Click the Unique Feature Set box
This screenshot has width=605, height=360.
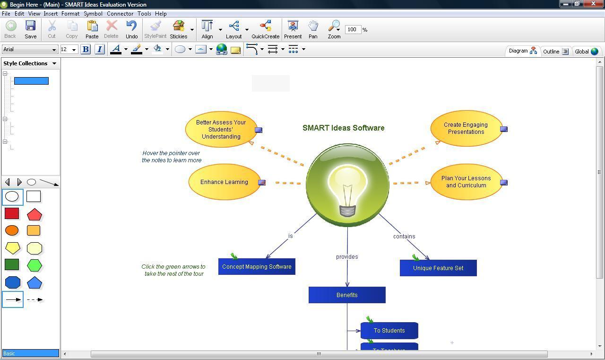pos(438,268)
